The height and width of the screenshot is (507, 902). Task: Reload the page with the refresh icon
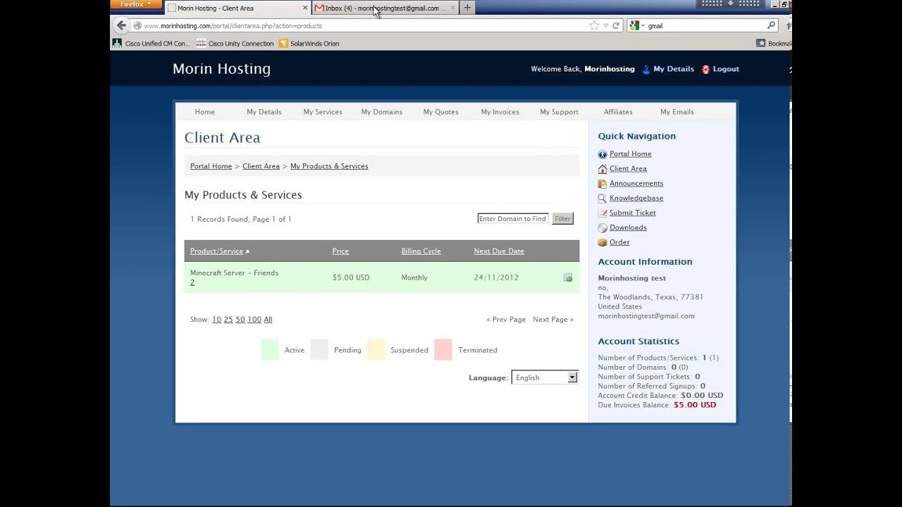pyautogui.click(x=616, y=25)
